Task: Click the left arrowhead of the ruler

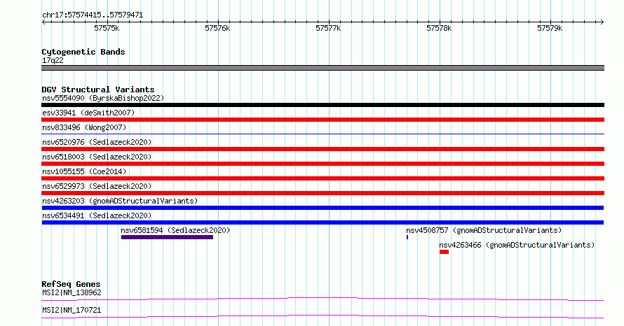Action: point(43,22)
